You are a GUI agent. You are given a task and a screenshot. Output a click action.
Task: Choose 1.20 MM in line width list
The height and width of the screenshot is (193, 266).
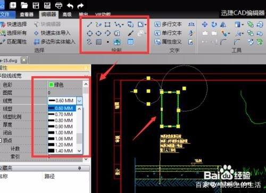tap(62, 145)
